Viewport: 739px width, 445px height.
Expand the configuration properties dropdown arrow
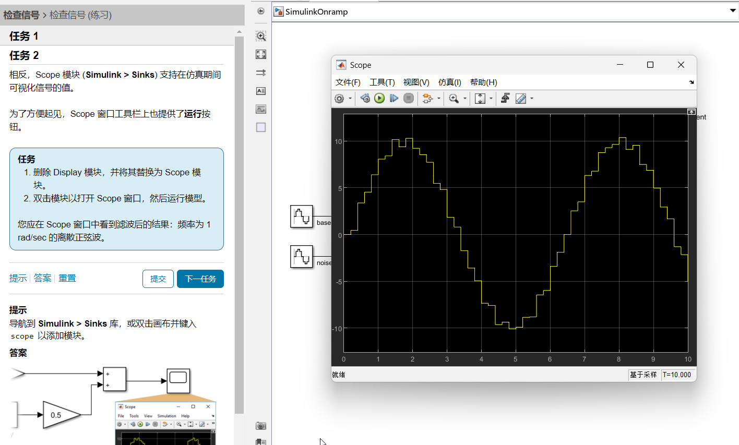pyautogui.click(x=350, y=99)
